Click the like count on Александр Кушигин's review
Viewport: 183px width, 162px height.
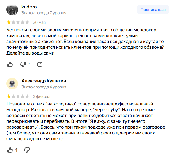[x=17, y=150]
